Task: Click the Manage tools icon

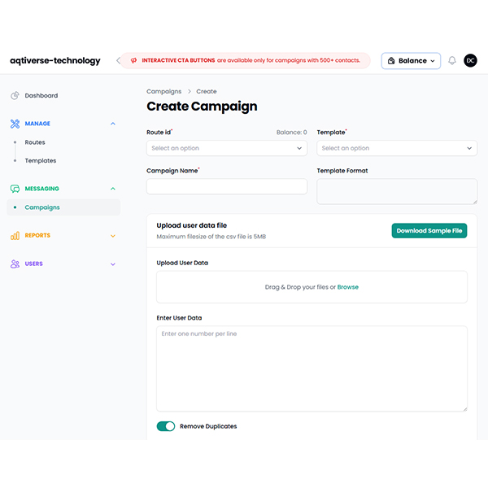Action: pos(15,124)
